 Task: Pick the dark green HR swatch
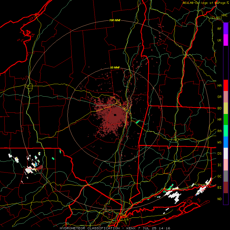(226, 120)
